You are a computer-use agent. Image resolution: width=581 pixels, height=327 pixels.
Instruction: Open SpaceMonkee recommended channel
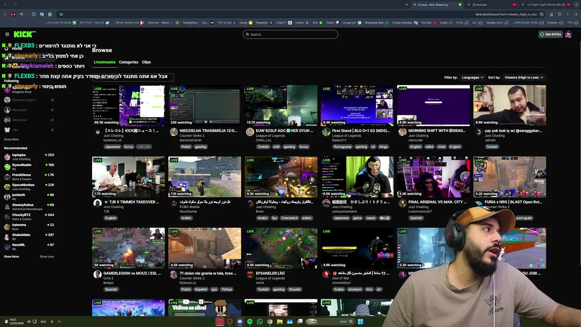pyautogui.click(x=28, y=187)
